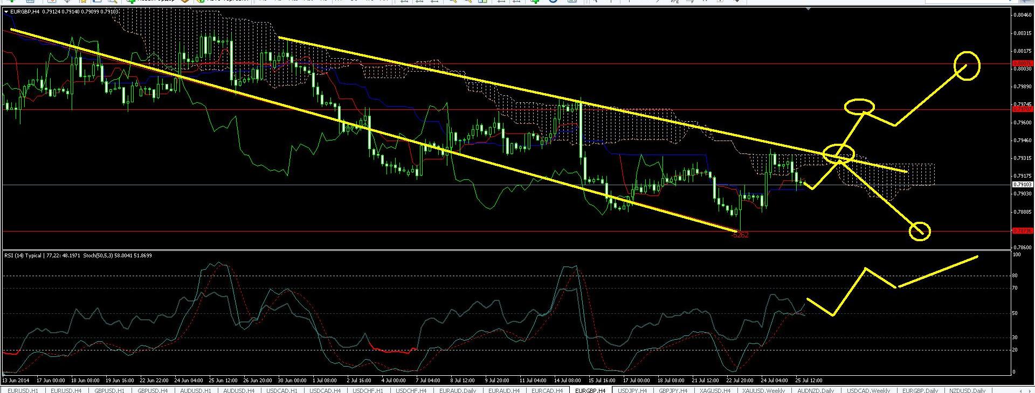Open the AUDNZD.Daily chart tab
1035x393 pixels.
point(816,390)
